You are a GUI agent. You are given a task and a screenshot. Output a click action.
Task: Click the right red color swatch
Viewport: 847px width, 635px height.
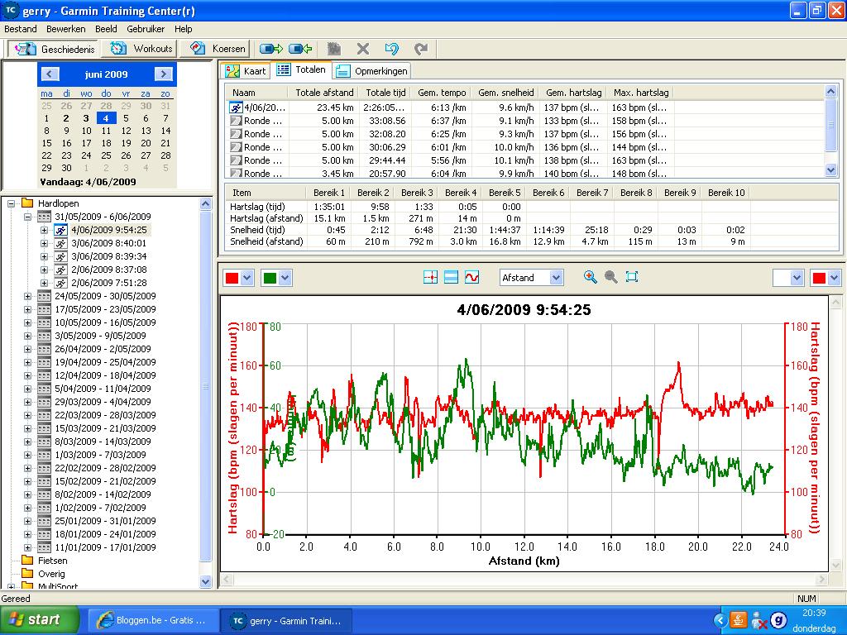[819, 278]
